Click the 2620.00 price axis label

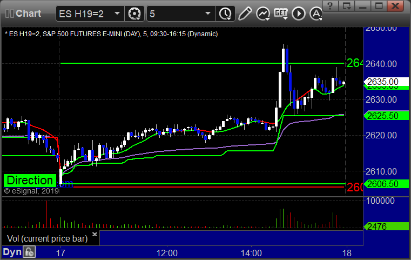click(x=381, y=135)
